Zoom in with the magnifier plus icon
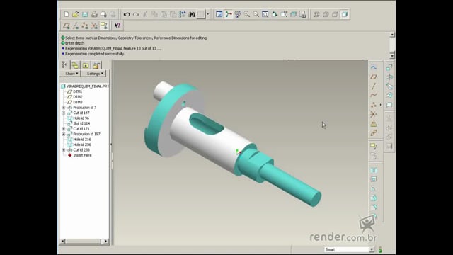This screenshot has height=255, width=453. [247, 14]
